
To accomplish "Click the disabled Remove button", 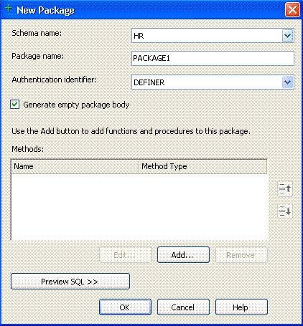I will 241,255.
